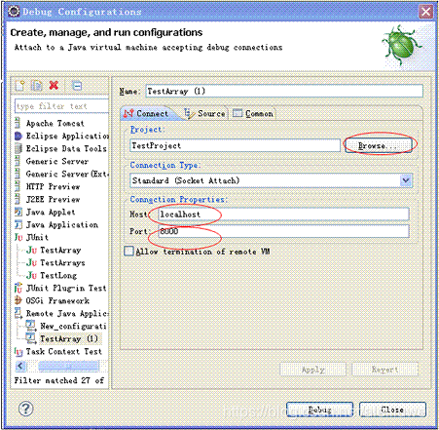Image resolution: width=439 pixels, height=430 pixels.
Task: Close the Debug Configurations dialog window
Action: tap(425, 12)
